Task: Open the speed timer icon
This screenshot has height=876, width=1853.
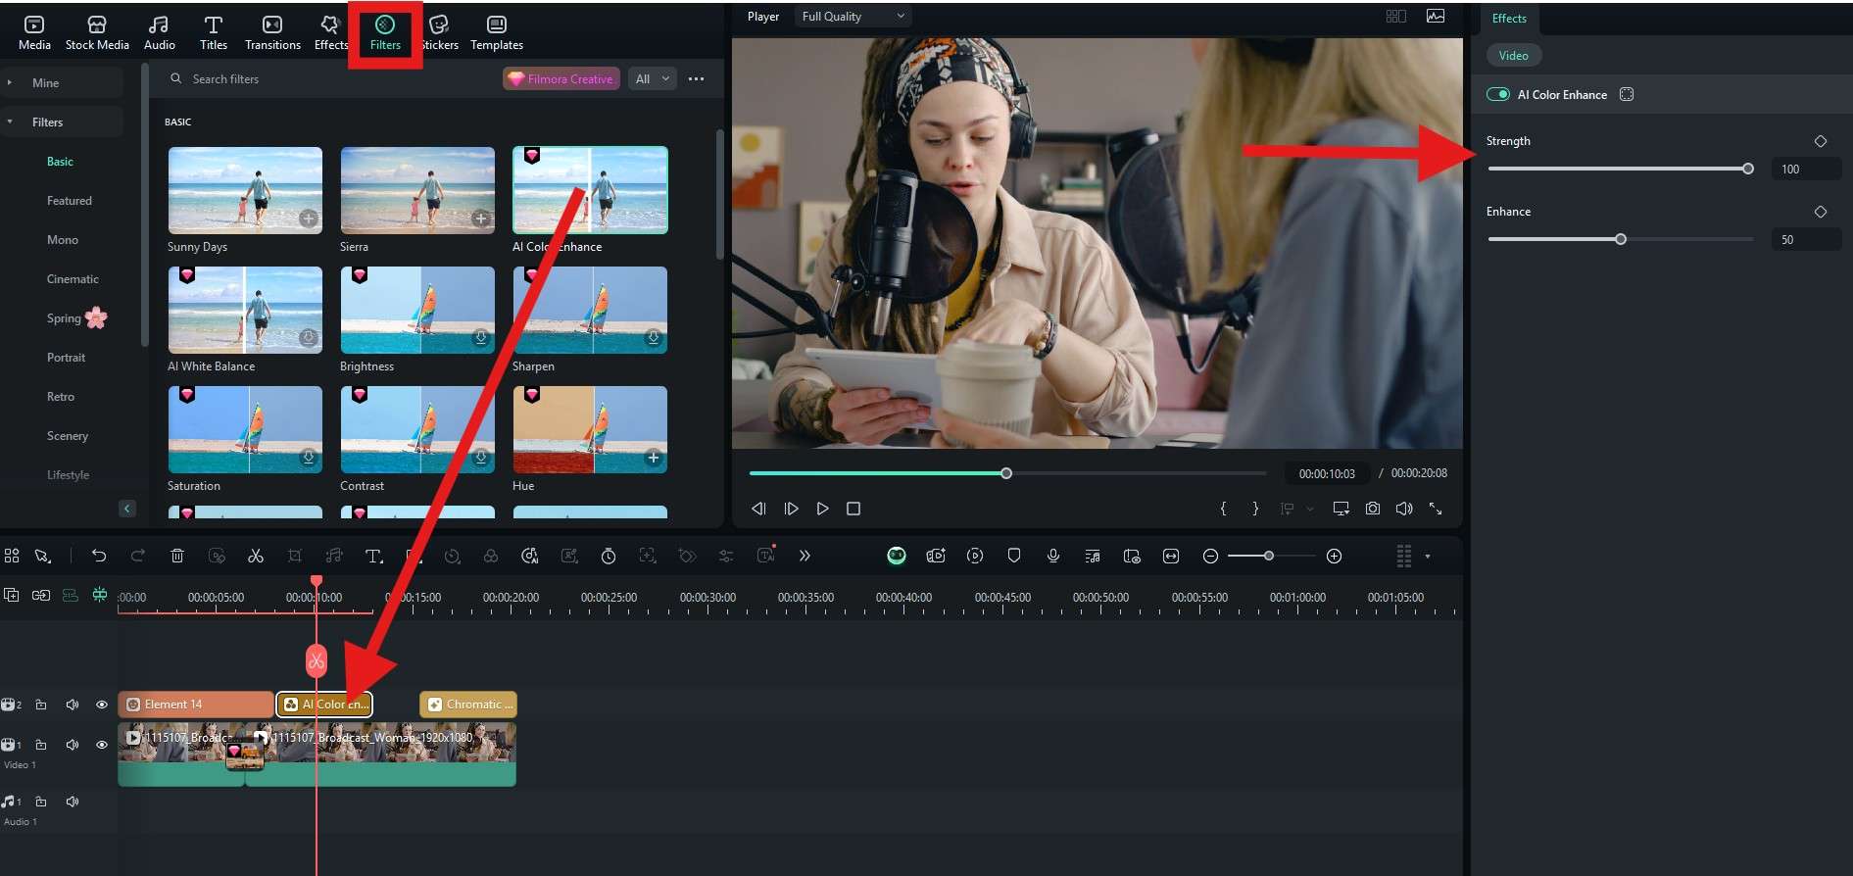Action: coord(609,556)
